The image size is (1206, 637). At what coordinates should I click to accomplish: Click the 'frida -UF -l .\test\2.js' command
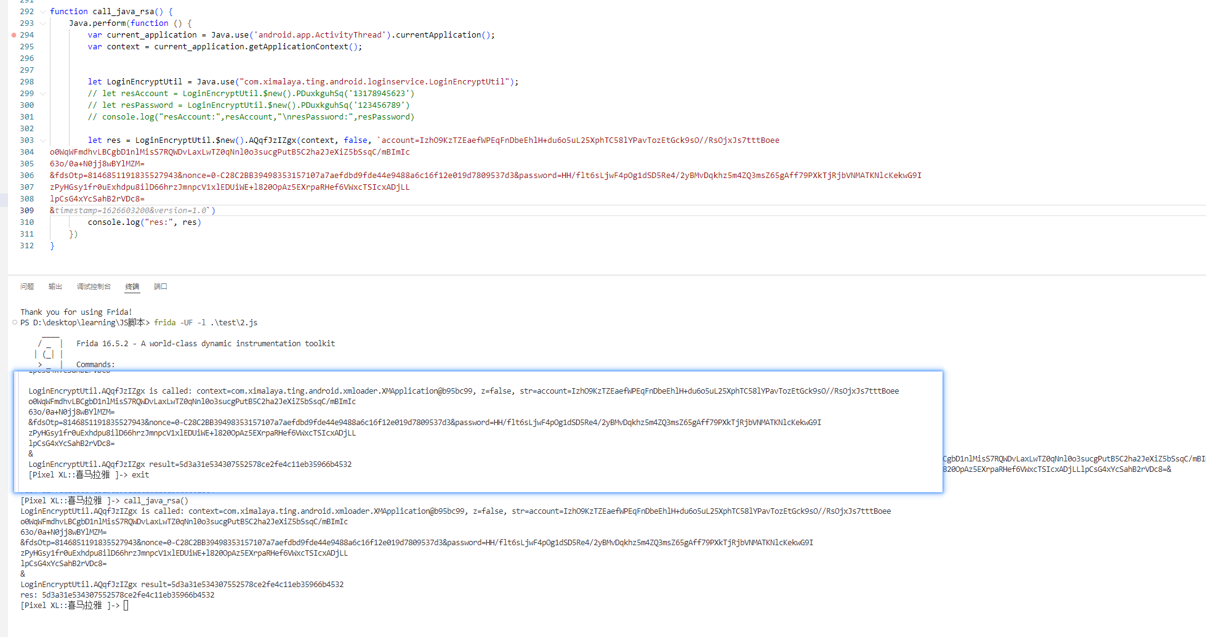pyautogui.click(x=206, y=323)
